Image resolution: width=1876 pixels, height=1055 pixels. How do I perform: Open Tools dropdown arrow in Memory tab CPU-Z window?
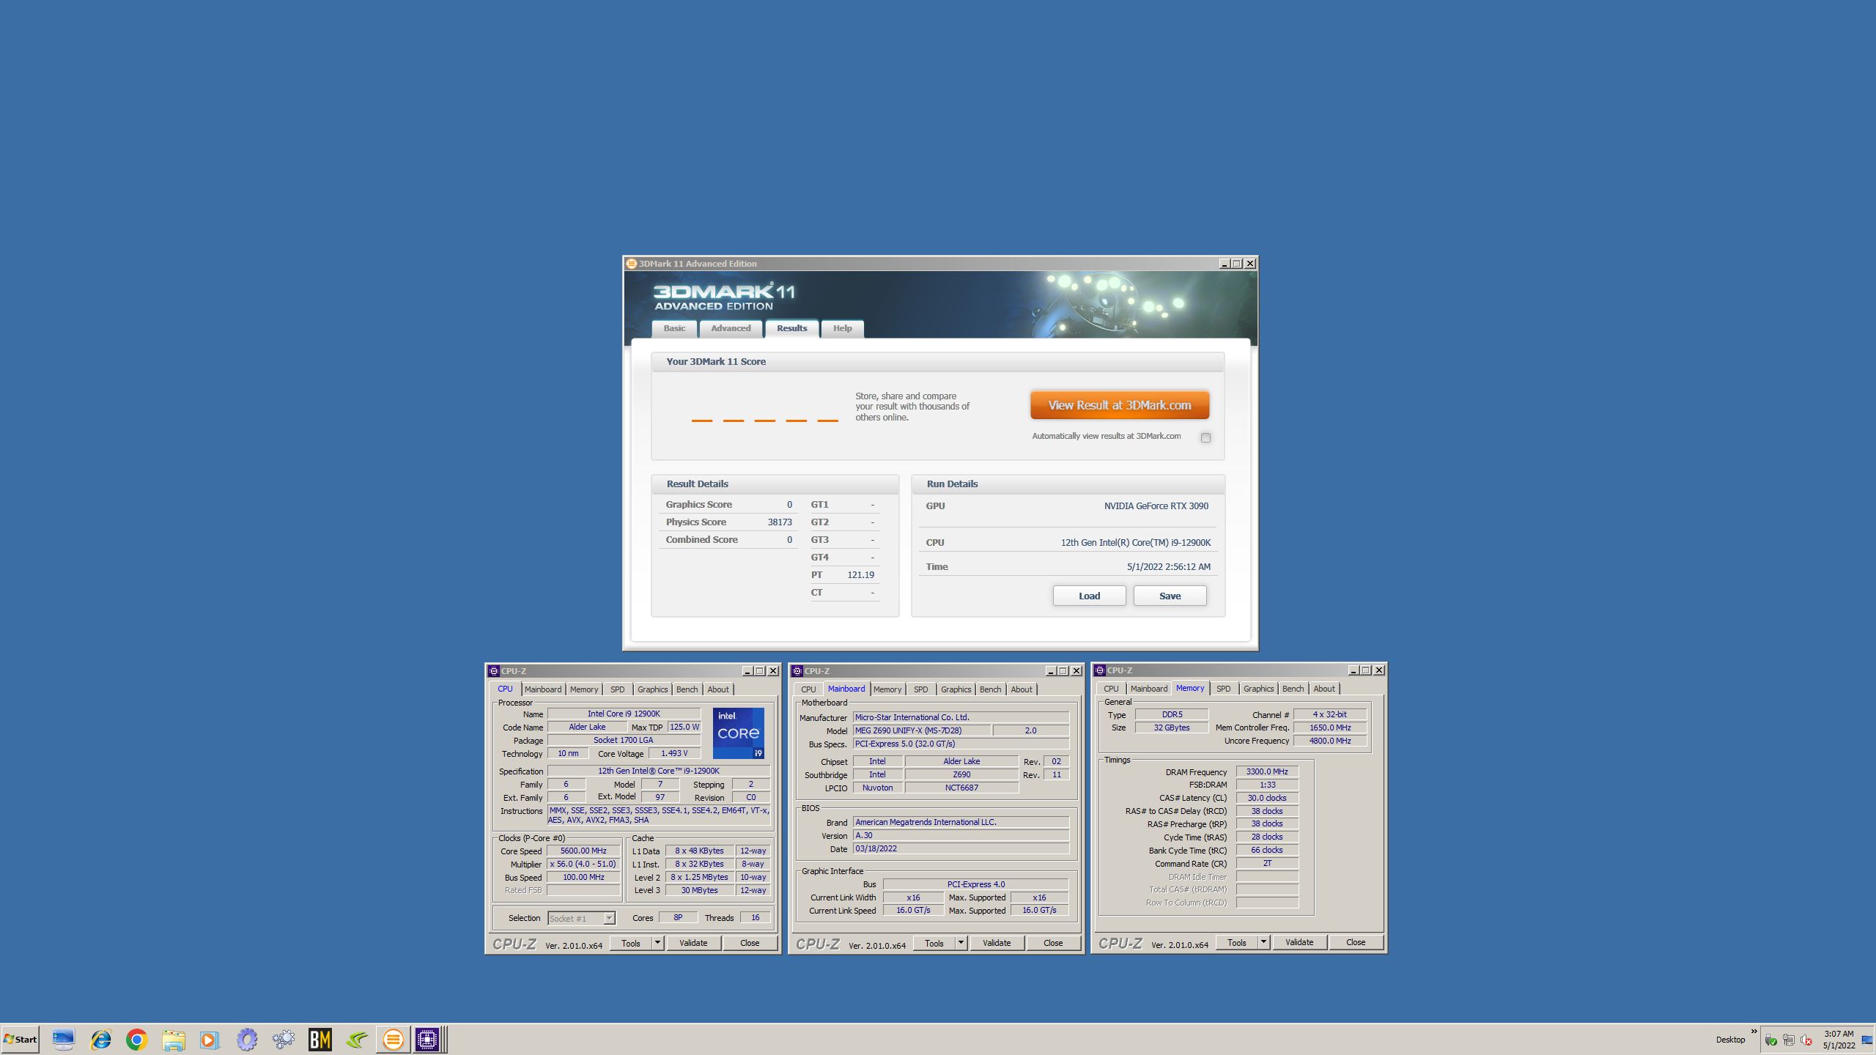click(x=1263, y=942)
